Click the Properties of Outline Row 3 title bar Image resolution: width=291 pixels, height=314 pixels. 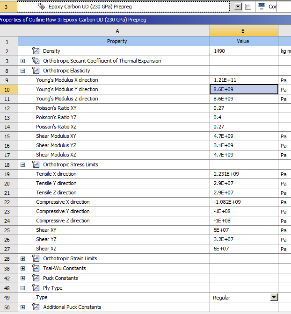[x=145, y=20]
